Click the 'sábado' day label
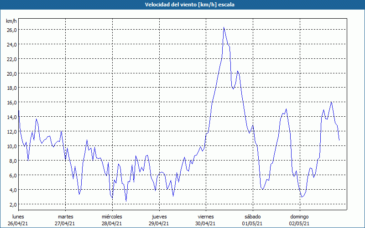The height and width of the screenshot is (228, 365). click(253, 217)
